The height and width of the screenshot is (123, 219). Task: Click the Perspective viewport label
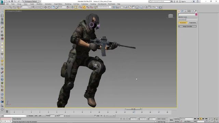[x=11, y=11]
